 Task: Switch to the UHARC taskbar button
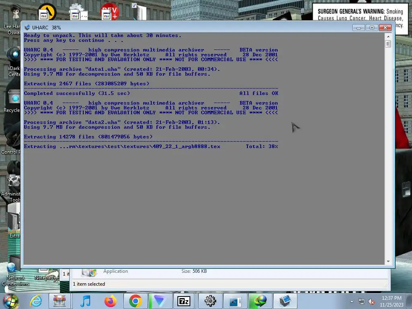point(285,301)
